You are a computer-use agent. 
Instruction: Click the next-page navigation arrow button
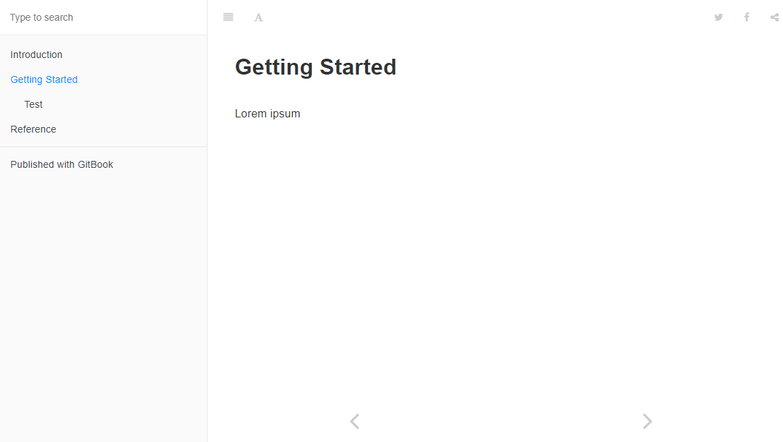[x=647, y=421]
